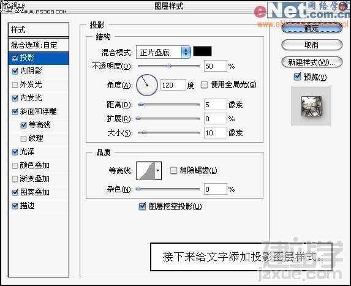Image resolution: width=351 pixels, height=286 pixels.
Task: Click the layer style preview thumbnail
Action: 311,107
